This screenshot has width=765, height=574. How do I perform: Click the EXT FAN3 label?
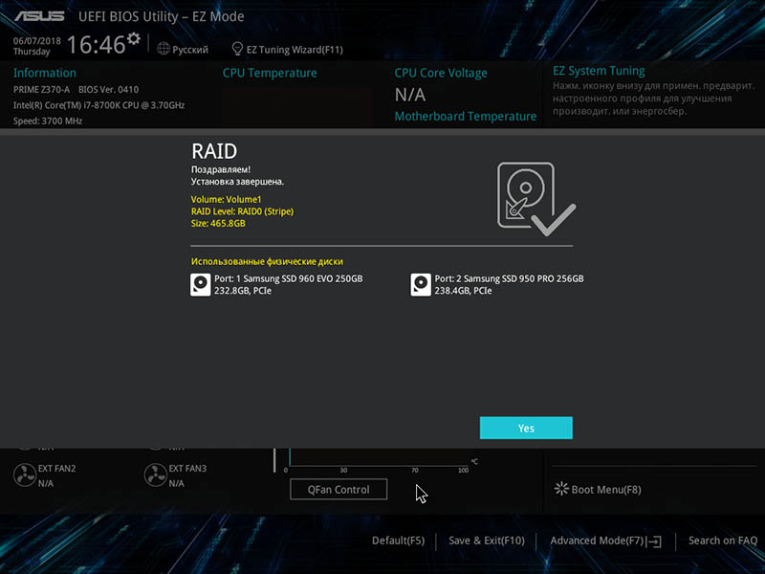click(x=187, y=468)
